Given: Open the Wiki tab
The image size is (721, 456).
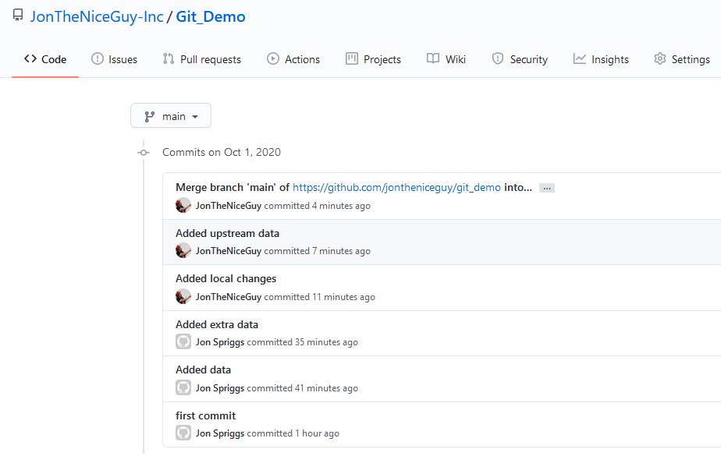Looking at the screenshot, I should 446,59.
